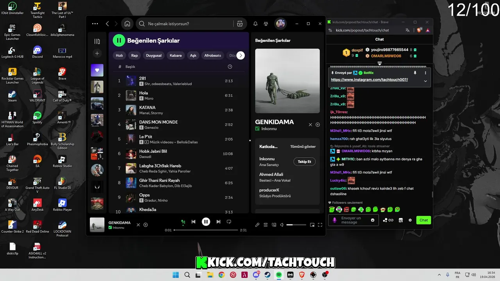
Task: Play the track KATANA
Action: coord(179,110)
